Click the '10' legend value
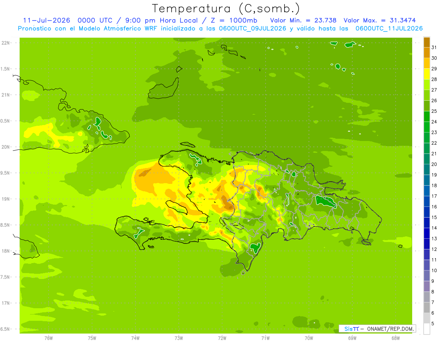This screenshot has width=444, height=343. click(434, 270)
